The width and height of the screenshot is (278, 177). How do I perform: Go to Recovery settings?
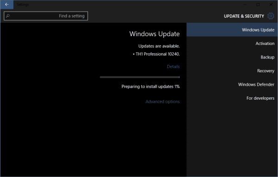232,71
